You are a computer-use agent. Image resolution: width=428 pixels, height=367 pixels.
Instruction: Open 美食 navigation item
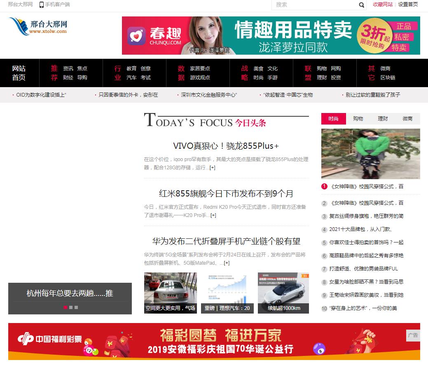pyautogui.click(x=258, y=69)
